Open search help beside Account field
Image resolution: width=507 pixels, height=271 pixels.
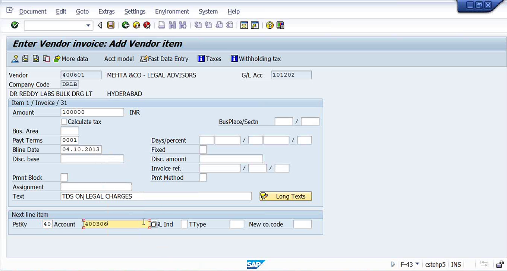click(x=154, y=224)
